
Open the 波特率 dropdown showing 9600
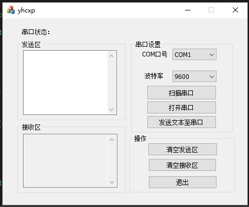point(194,76)
